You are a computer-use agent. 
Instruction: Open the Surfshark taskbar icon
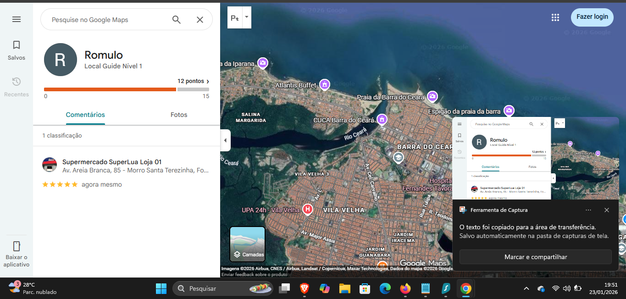pyautogui.click(x=445, y=288)
